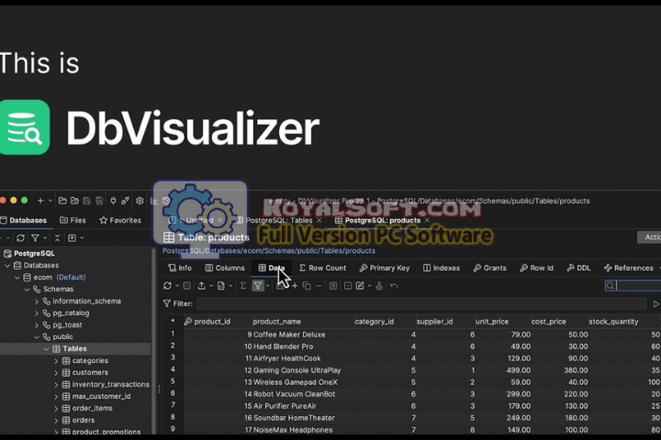661x440 pixels.
Task: Click the undo arrow icon in the grid toolbar
Action: click(x=394, y=286)
